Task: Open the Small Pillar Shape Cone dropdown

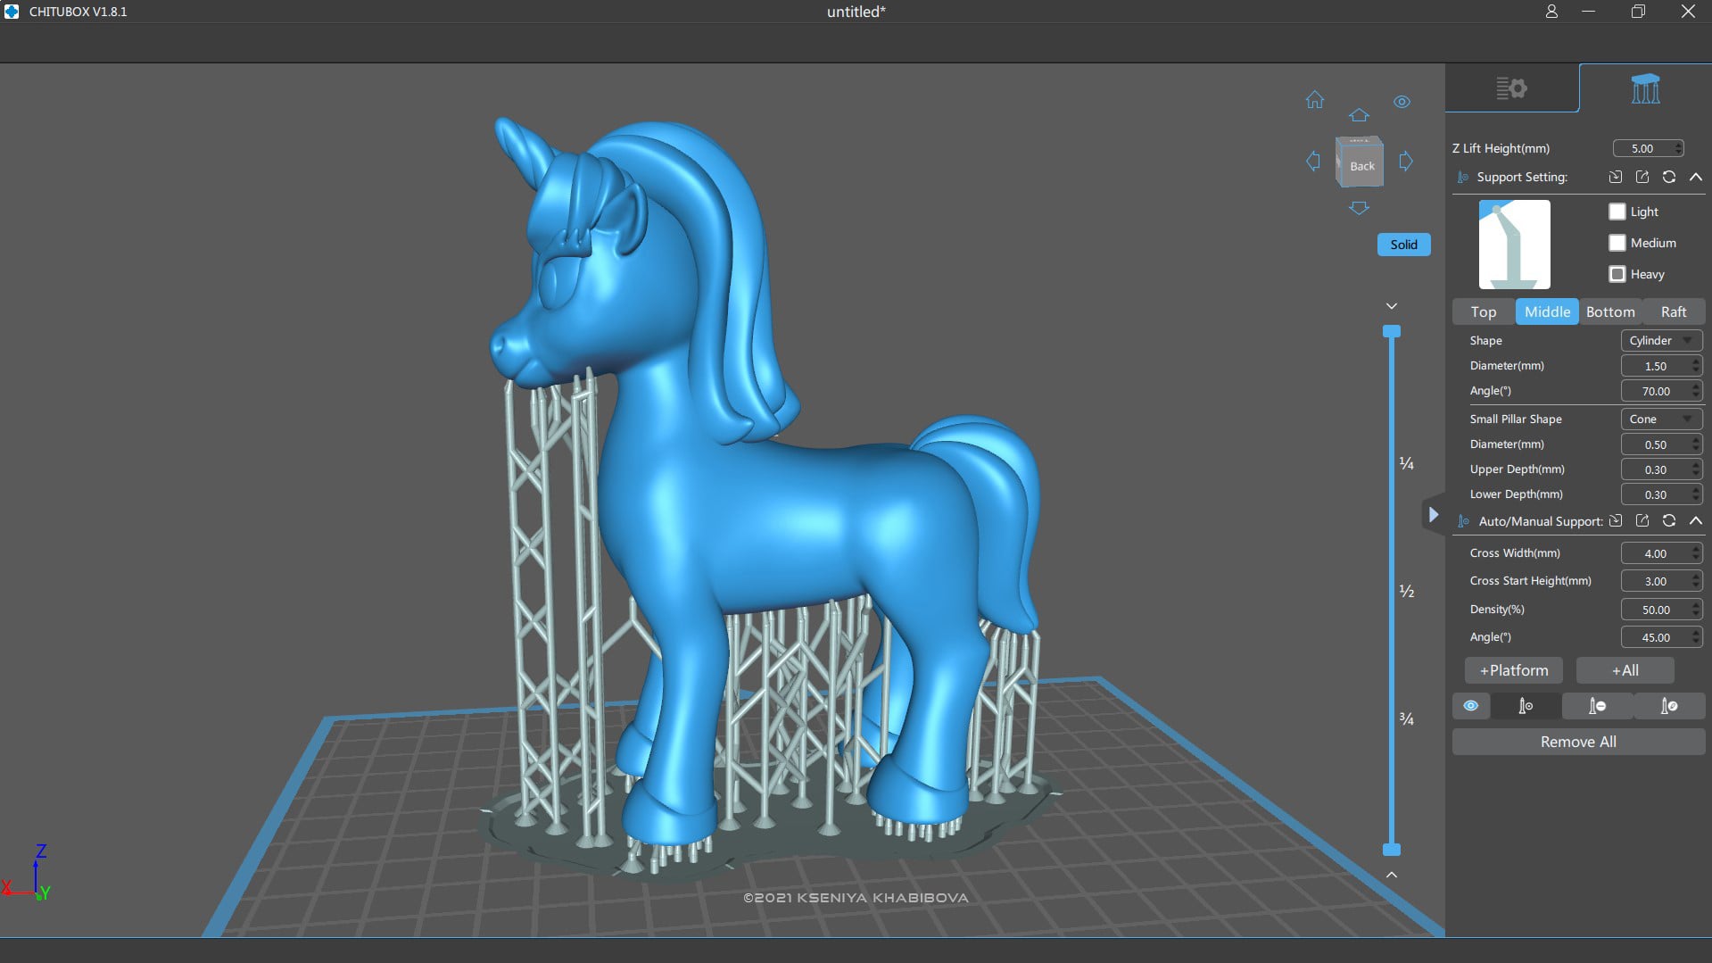Action: [1661, 419]
